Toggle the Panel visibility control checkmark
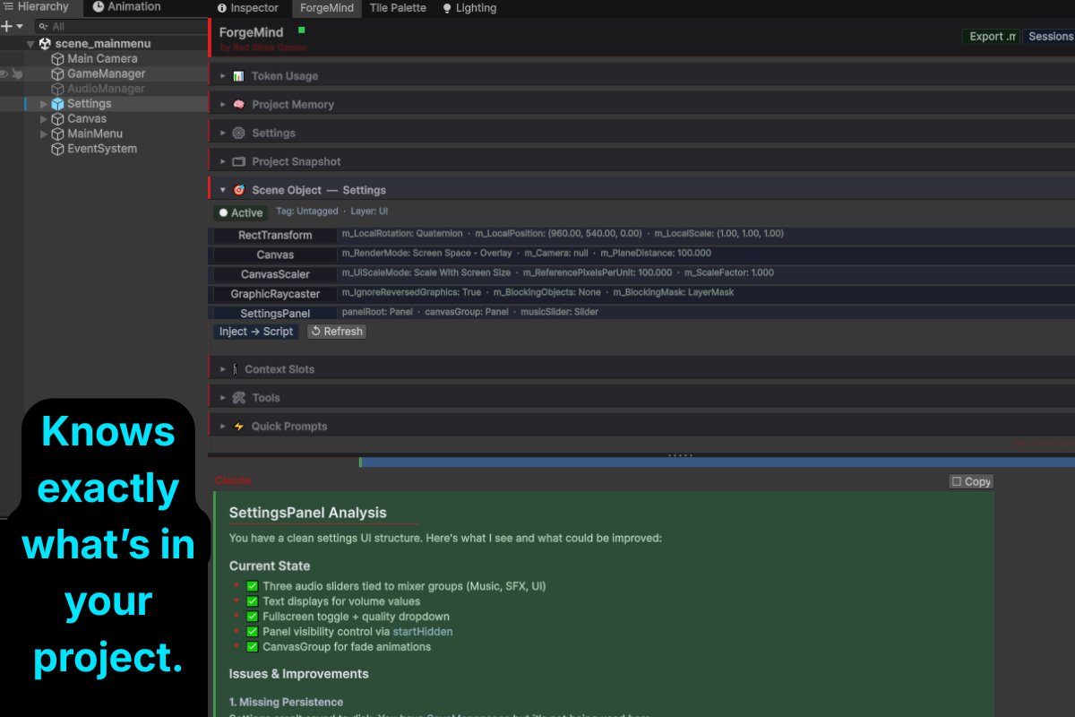 point(252,632)
